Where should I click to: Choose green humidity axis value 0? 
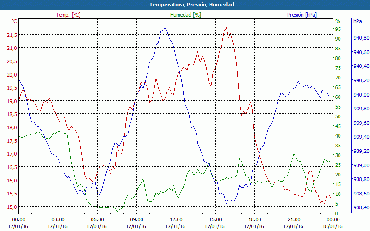tap(337, 213)
